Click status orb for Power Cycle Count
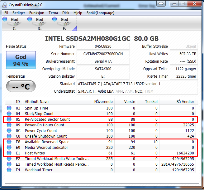Screen dimensions: 204x190 tap(9, 130)
